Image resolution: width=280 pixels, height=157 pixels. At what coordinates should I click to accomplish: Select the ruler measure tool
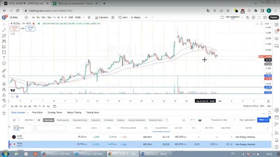click(4, 71)
